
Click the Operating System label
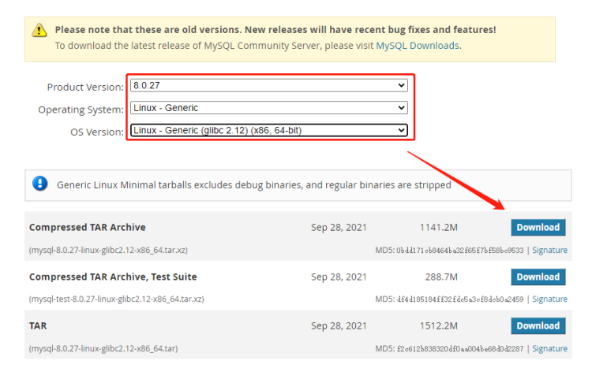coord(81,110)
